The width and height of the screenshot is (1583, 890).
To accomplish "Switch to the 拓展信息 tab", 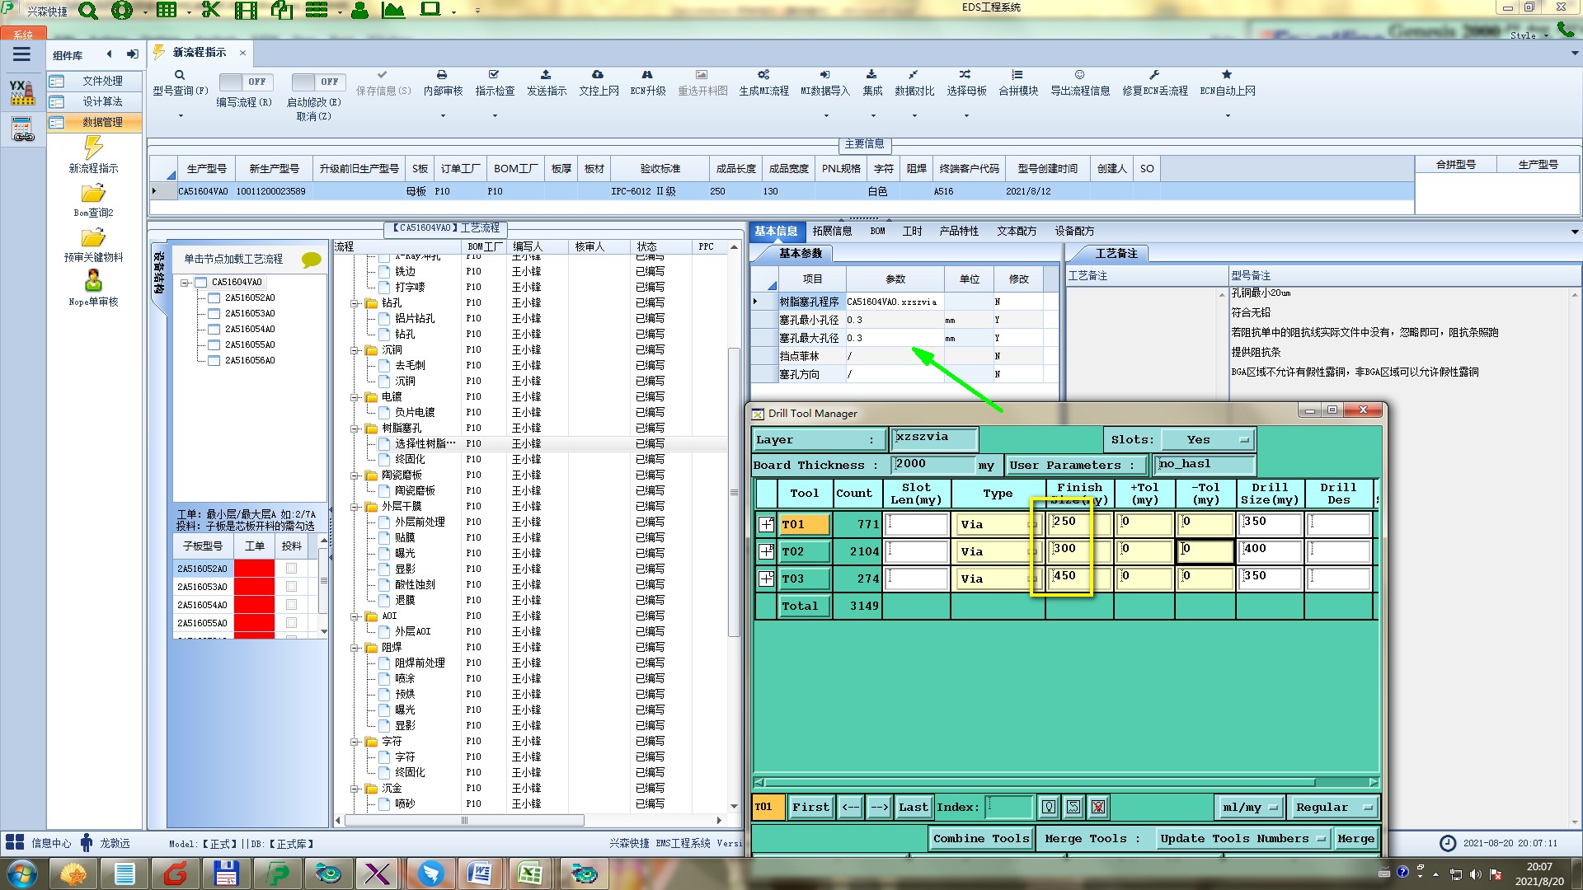I will point(831,232).
